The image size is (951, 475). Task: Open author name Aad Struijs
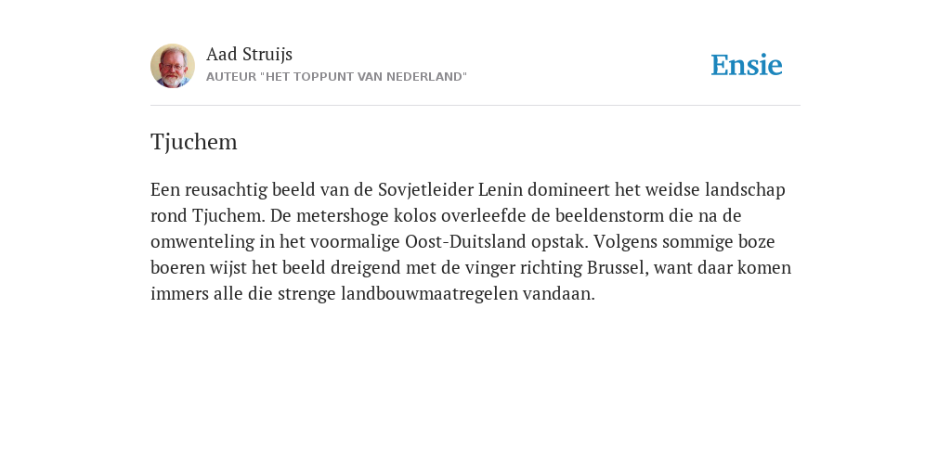pos(249,55)
